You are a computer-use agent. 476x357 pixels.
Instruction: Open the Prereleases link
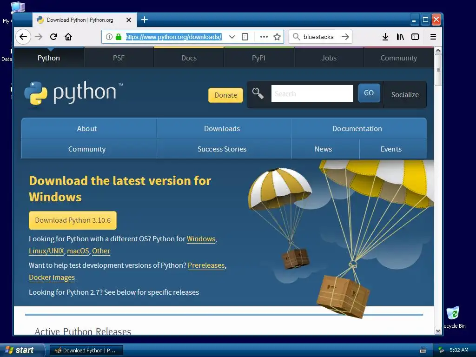pyautogui.click(x=206, y=265)
